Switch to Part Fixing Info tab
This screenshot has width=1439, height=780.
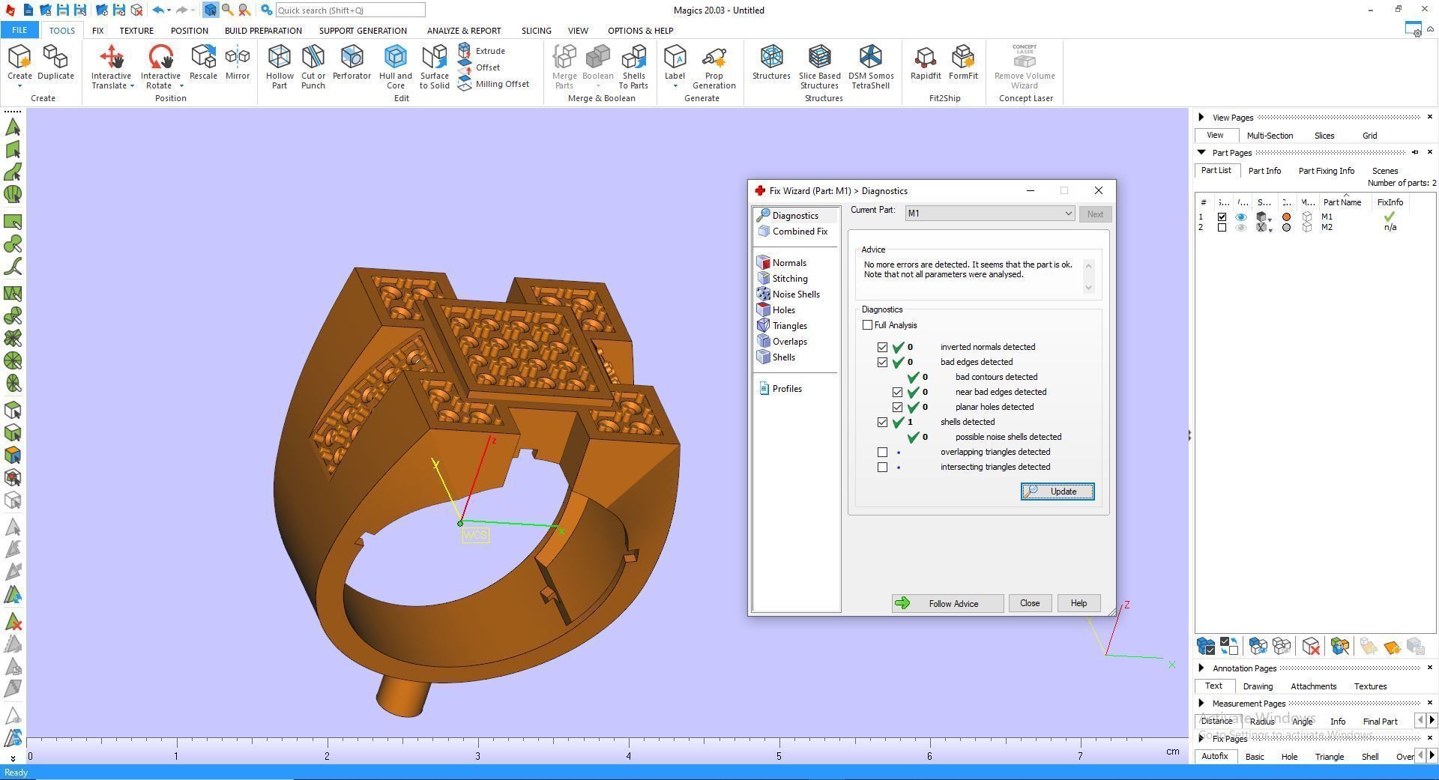coord(1326,171)
